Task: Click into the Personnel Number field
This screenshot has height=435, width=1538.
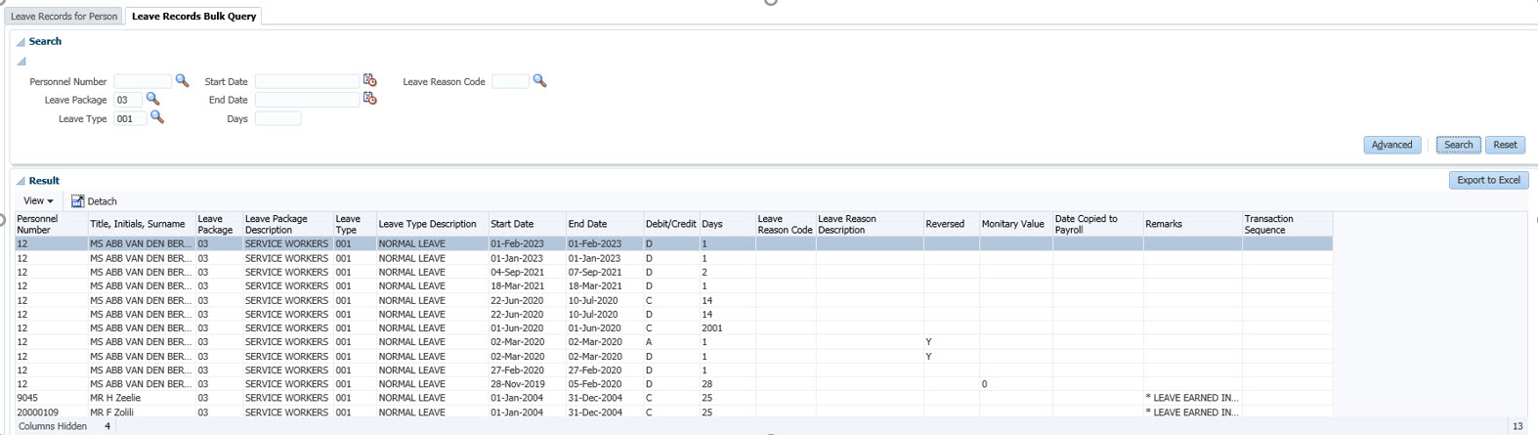Action: pyautogui.click(x=143, y=81)
